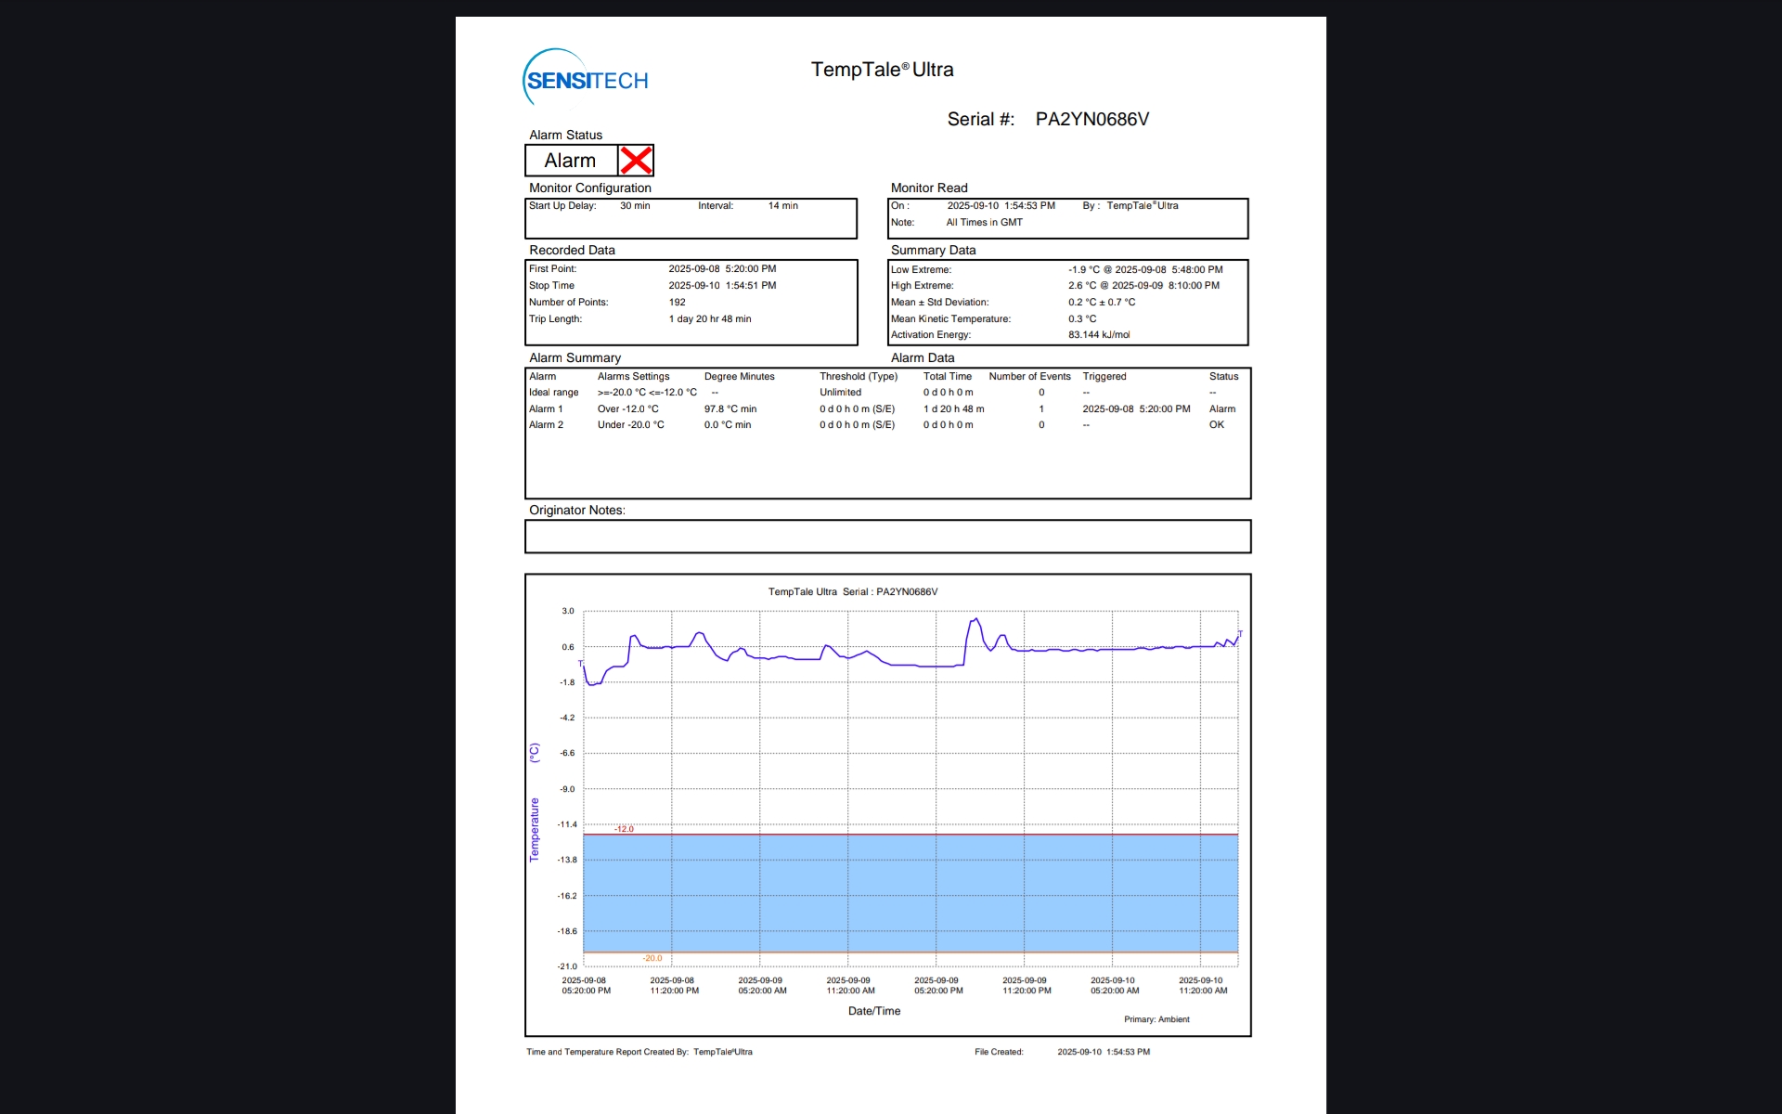Viewport: 1782px width, 1114px height.
Task: Click the Alarm 1 row in Alarm Summary
Action: [x=546, y=408]
